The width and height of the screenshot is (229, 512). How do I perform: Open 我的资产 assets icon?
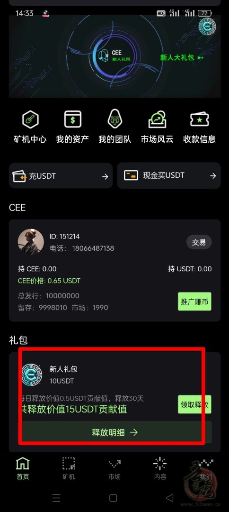(x=73, y=119)
